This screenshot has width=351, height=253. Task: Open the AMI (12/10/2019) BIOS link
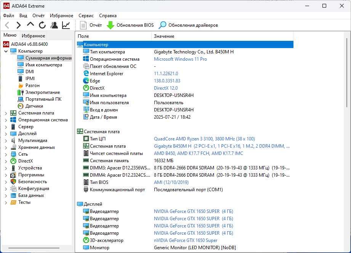[171, 182]
